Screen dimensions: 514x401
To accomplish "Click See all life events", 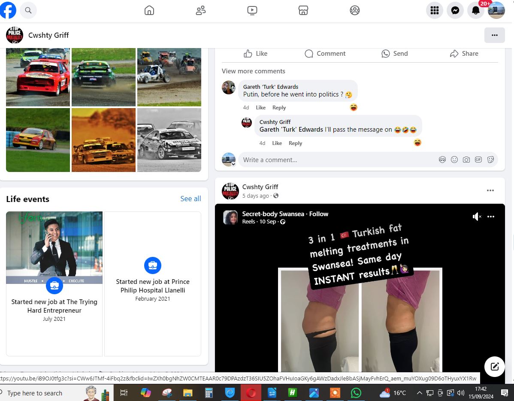I will (x=190, y=199).
